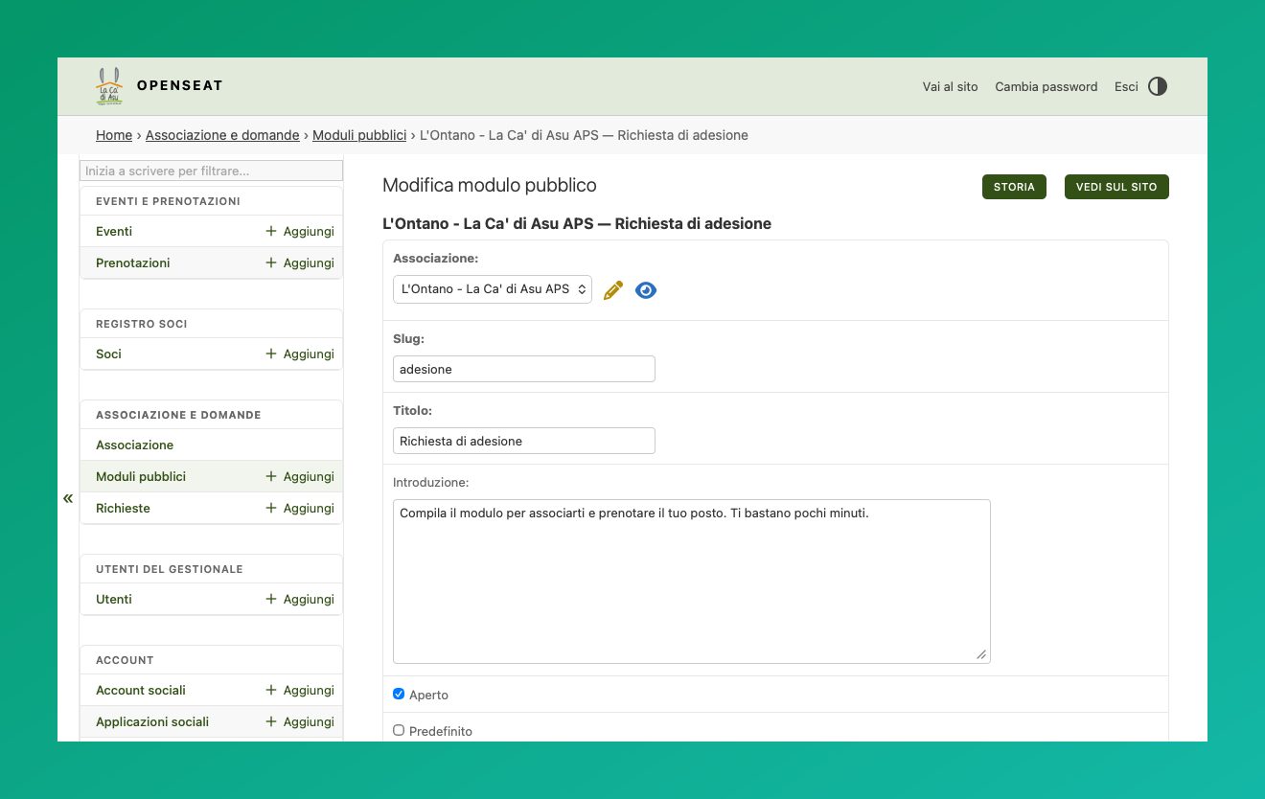Toggle the light/dark theme icon

[1158, 86]
